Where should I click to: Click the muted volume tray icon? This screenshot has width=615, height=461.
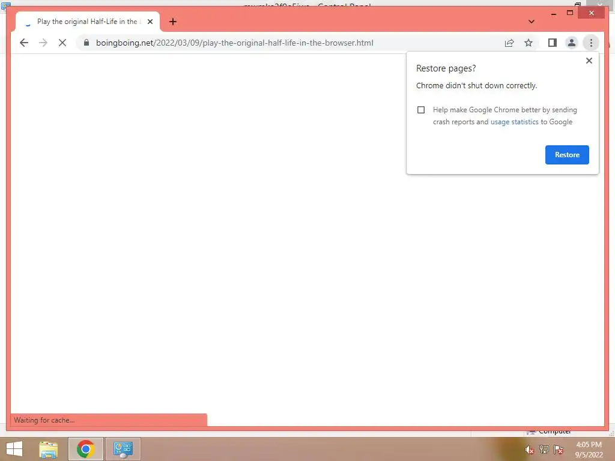(x=529, y=450)
